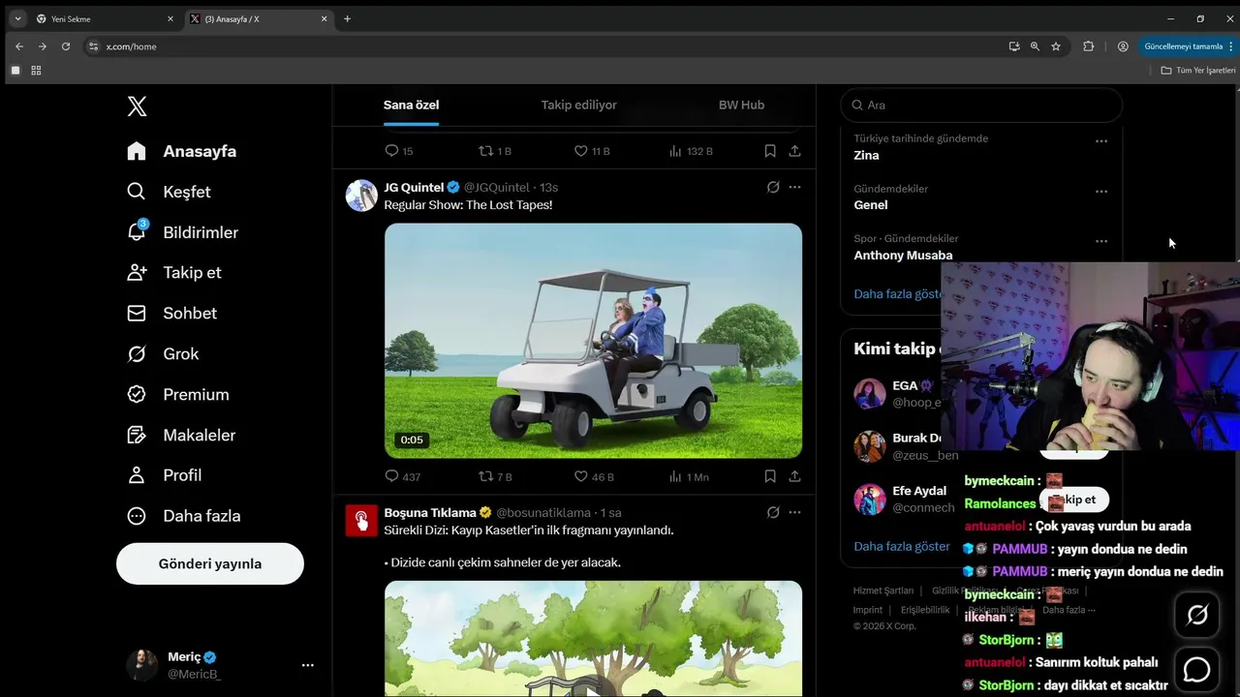Open Sohbet messages

point(172,314)
